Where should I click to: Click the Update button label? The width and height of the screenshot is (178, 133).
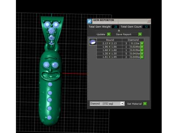coord(101,34)
